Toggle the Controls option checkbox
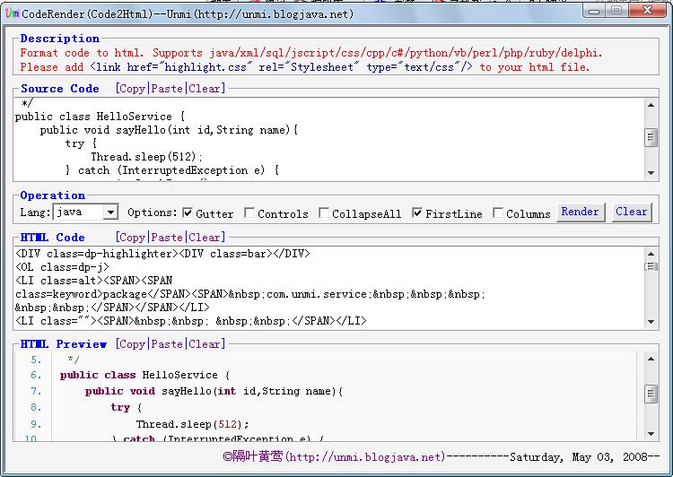The height and width of the screenshot is (477, 673). (249, 213)
